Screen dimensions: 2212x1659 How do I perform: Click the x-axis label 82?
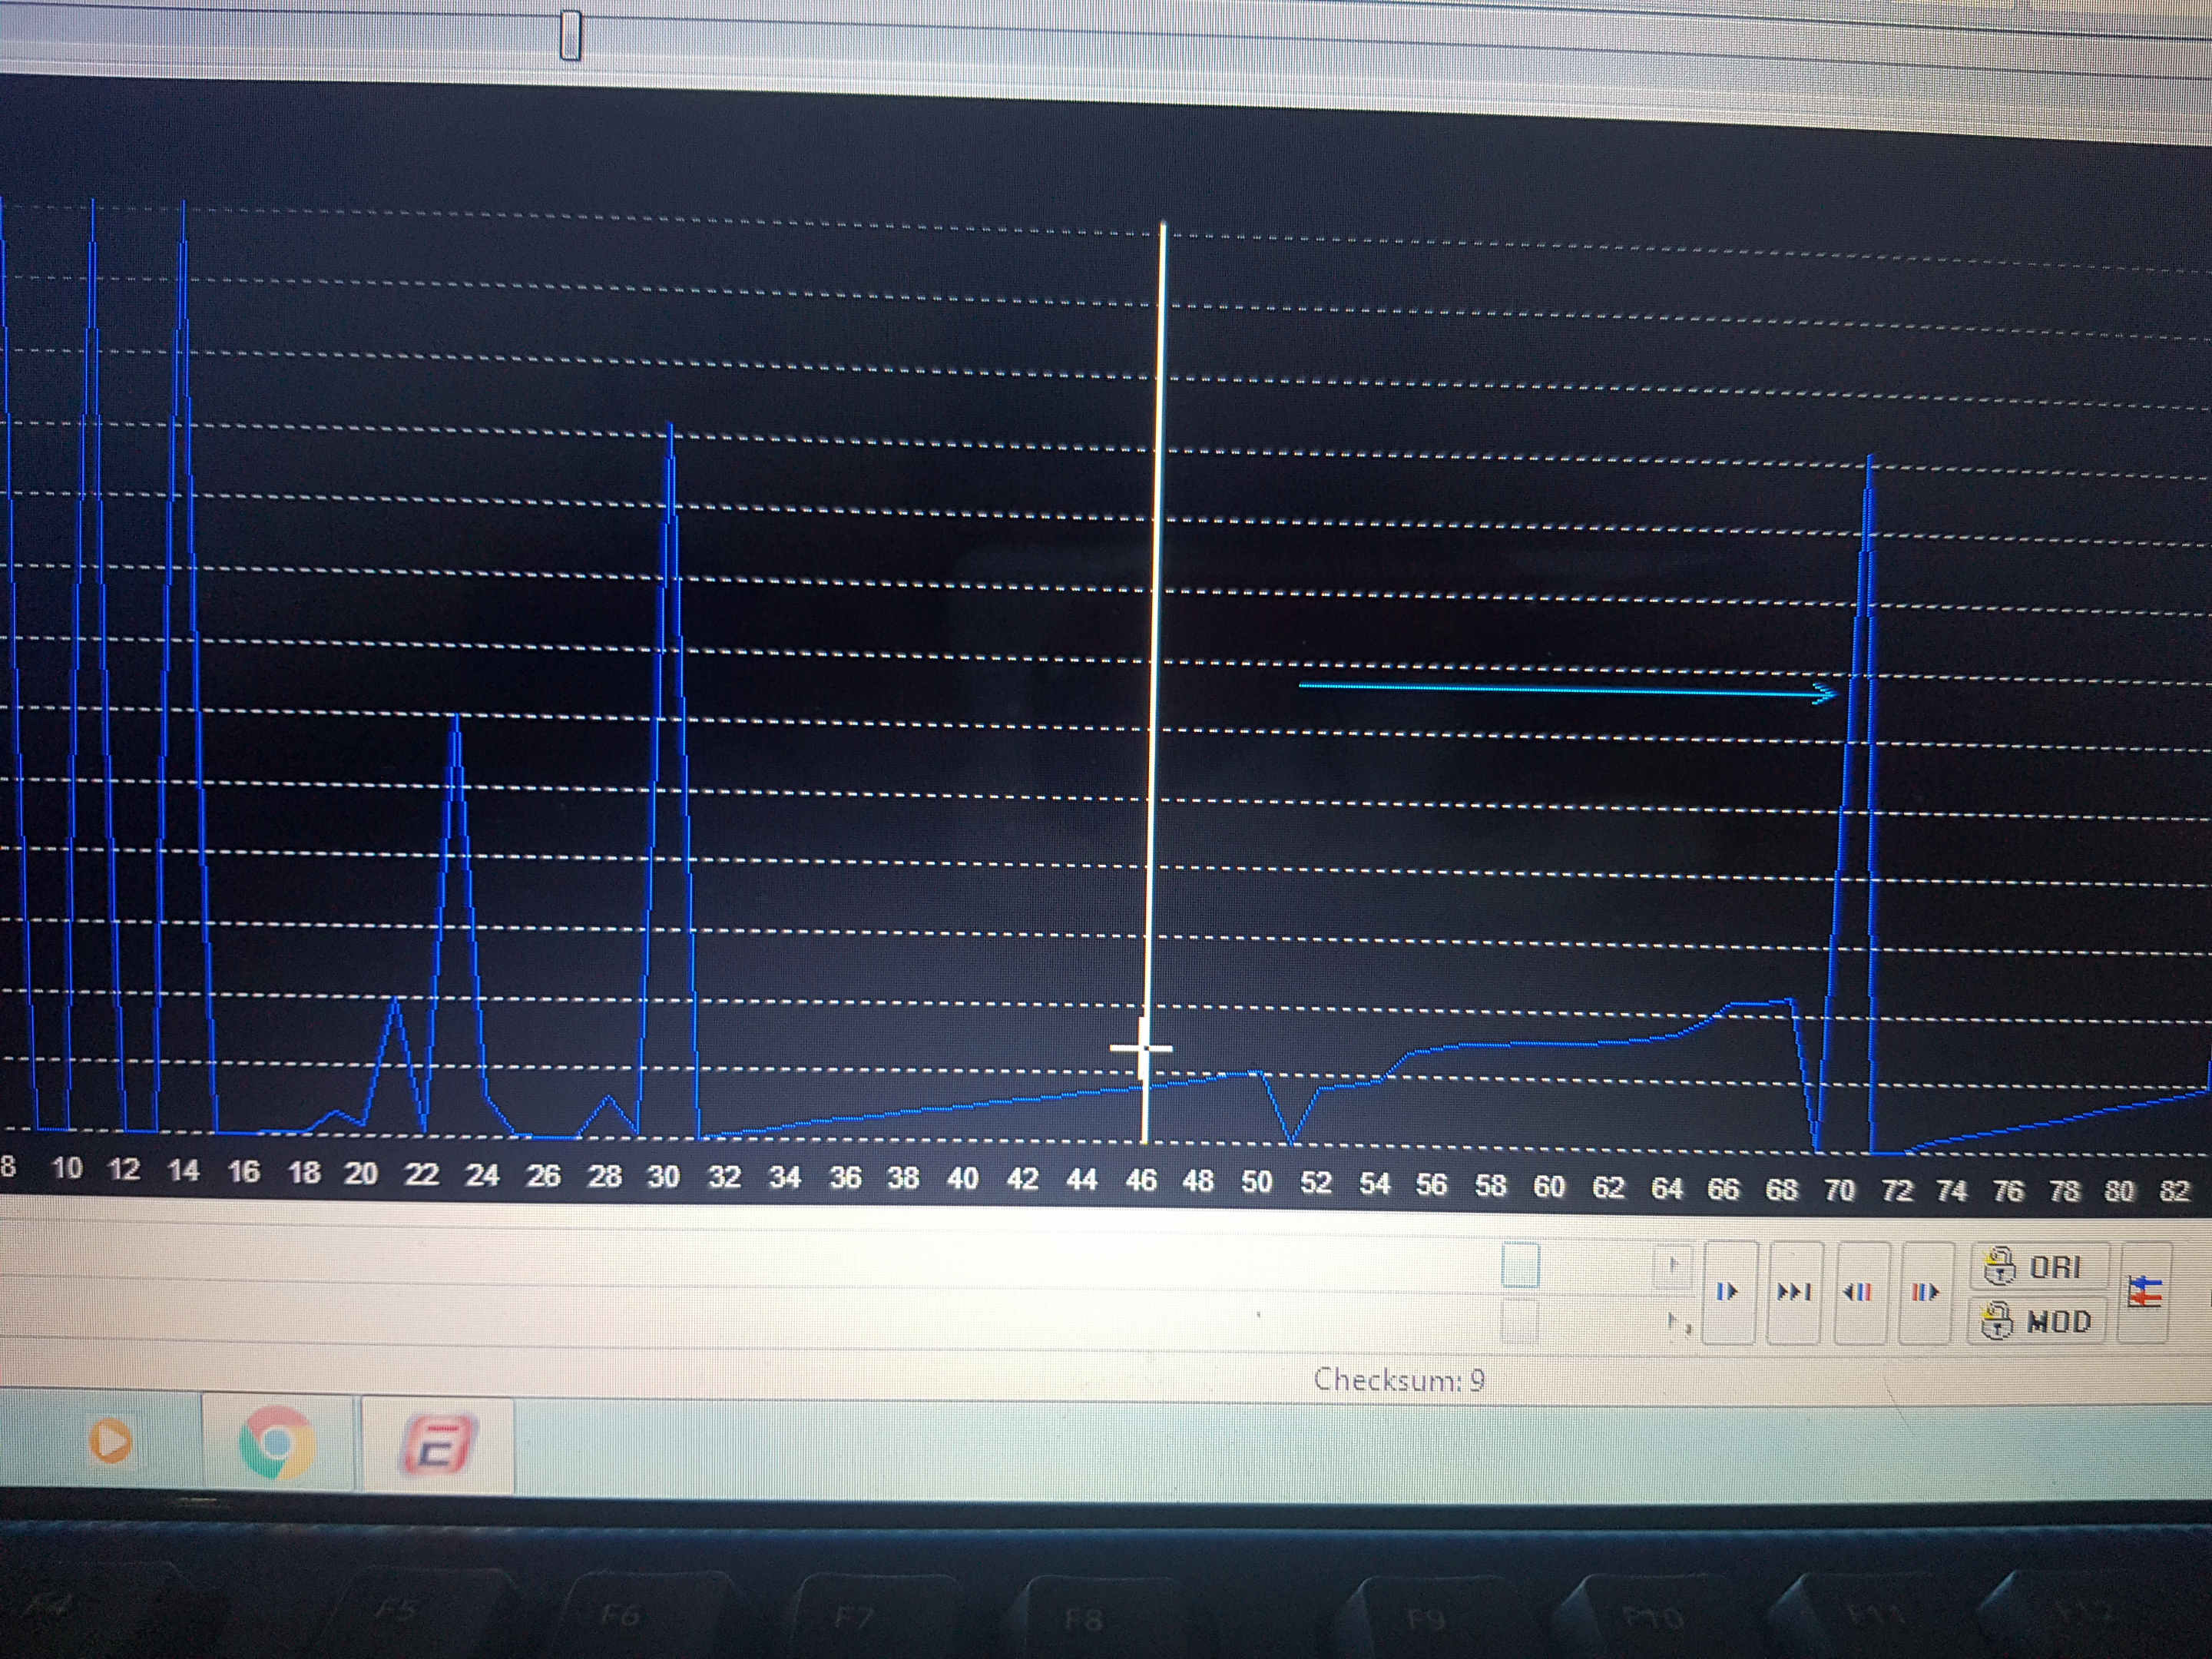2174,1191
